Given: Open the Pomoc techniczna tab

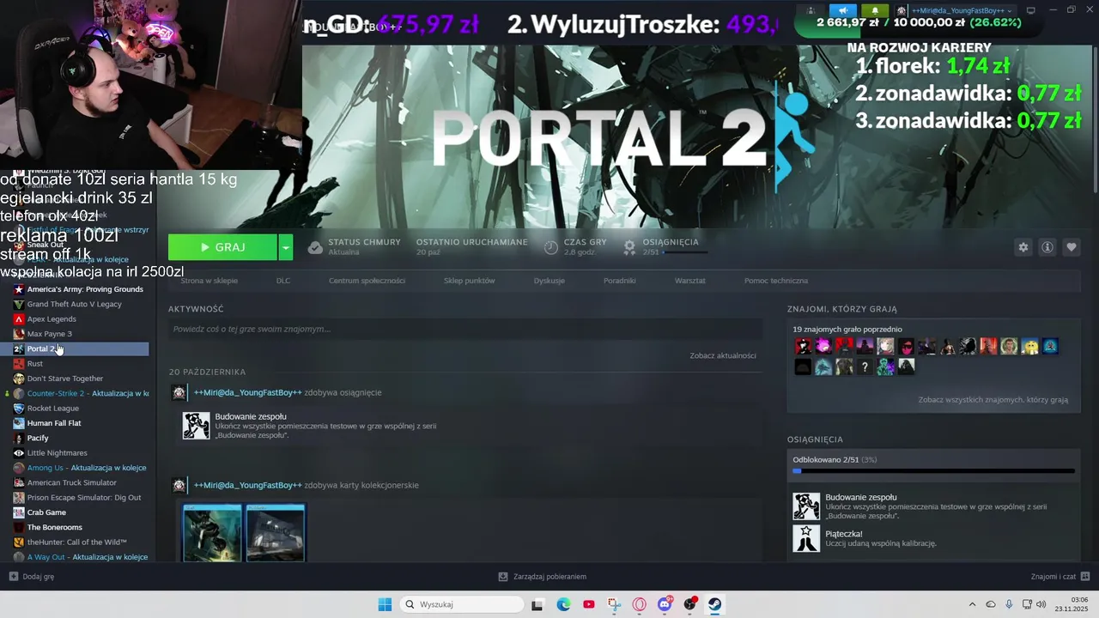Looking at the screenshot, I should 776,281.
